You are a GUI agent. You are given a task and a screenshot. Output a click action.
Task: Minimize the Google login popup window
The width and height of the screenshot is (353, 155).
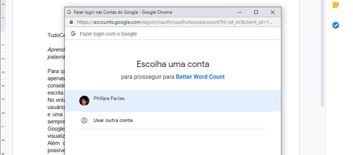tap(240, 12)
